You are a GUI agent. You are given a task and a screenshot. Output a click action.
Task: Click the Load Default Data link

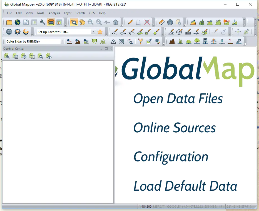(185, 186)
